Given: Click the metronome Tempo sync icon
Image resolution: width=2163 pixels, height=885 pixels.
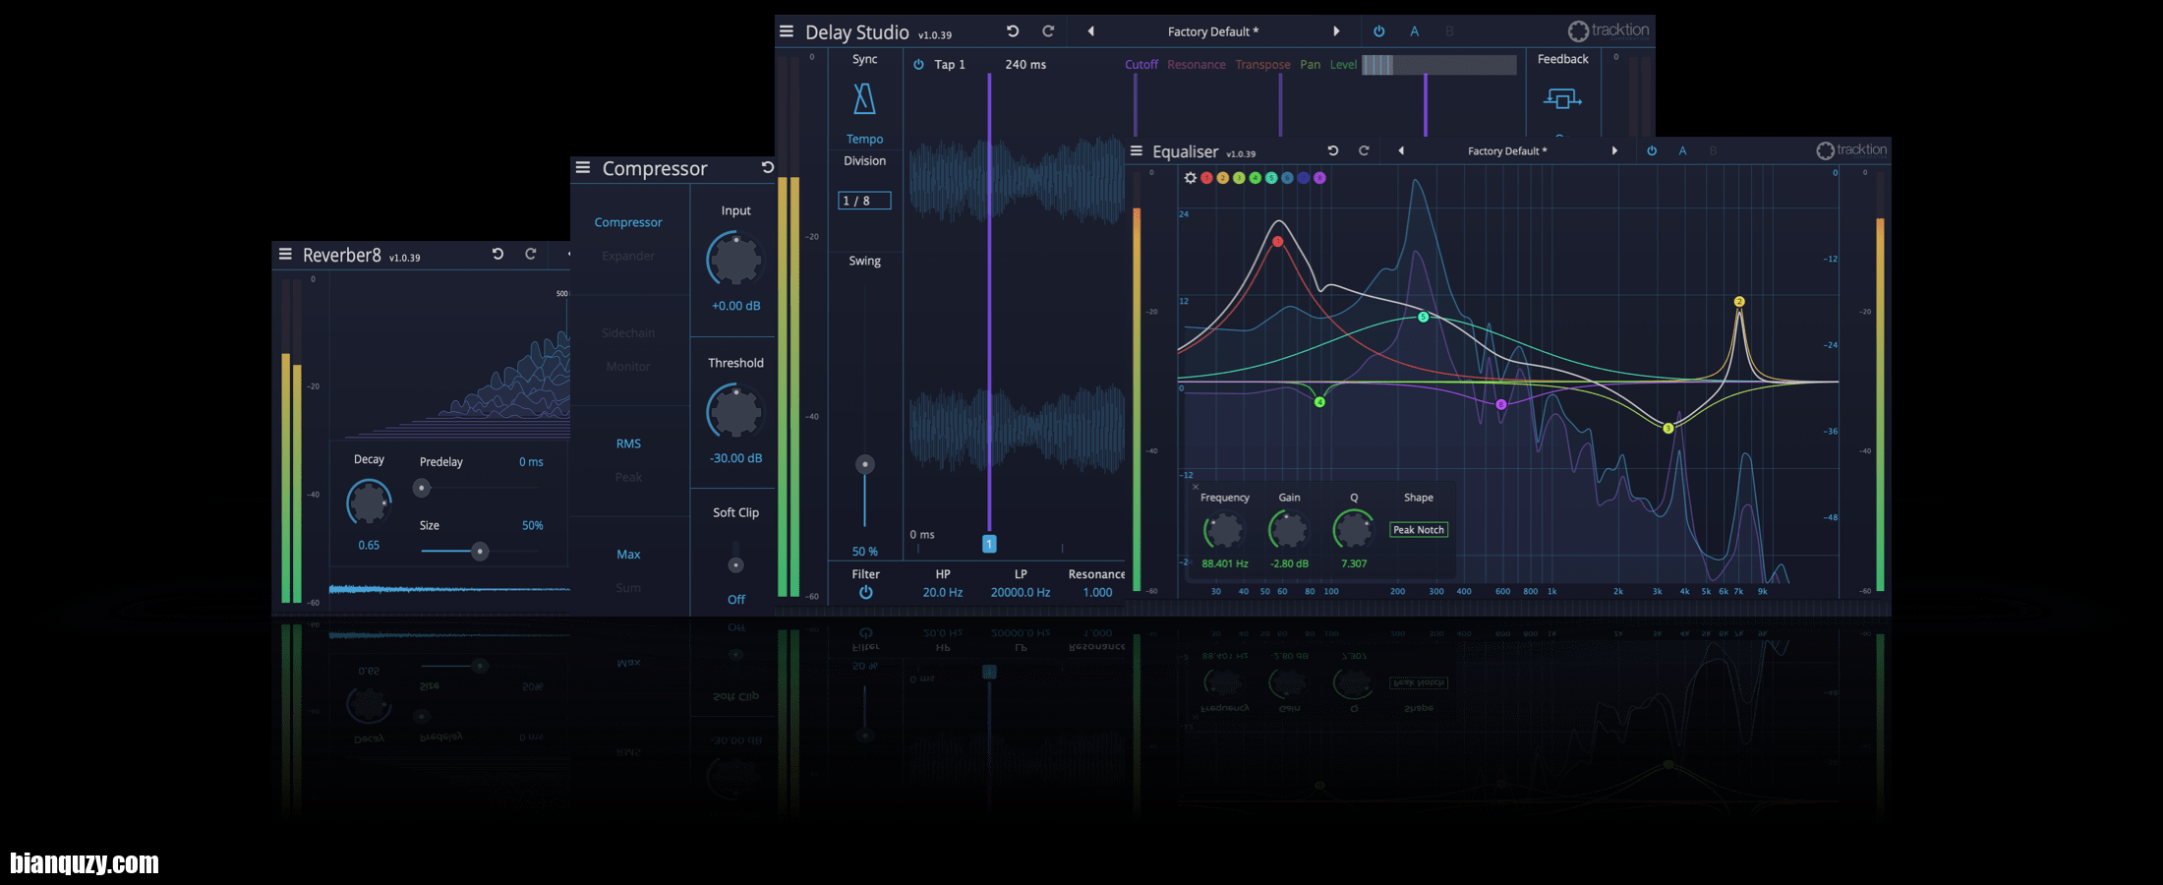Looking at the screenshot, I should point(864,99).
